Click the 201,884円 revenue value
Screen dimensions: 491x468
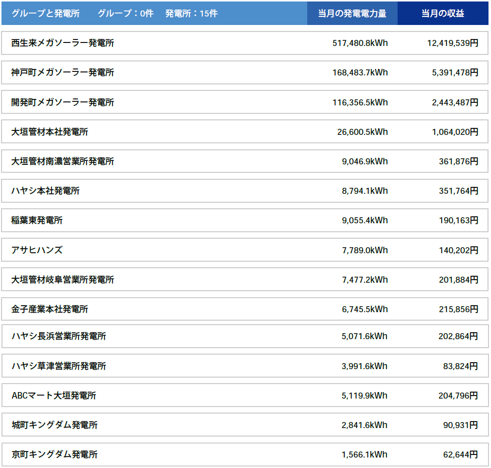(x=459, y=280)
